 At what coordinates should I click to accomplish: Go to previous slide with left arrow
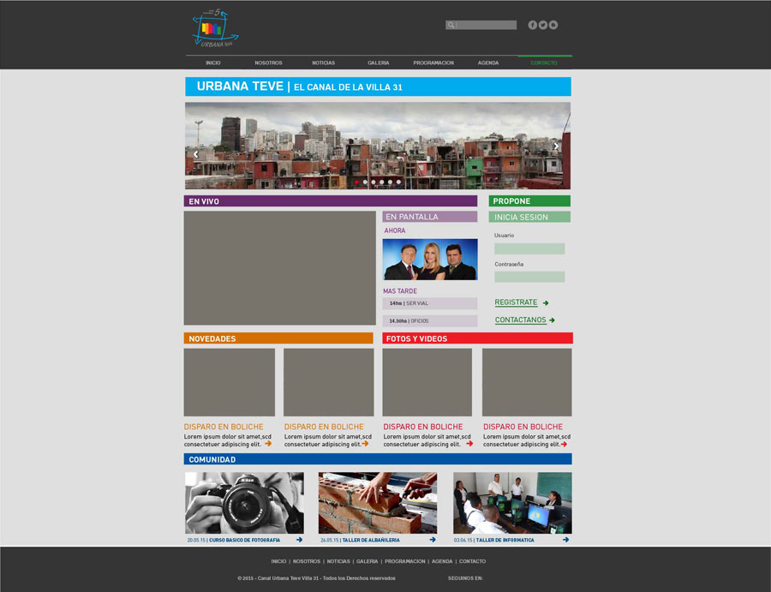(x=195, y=154)
